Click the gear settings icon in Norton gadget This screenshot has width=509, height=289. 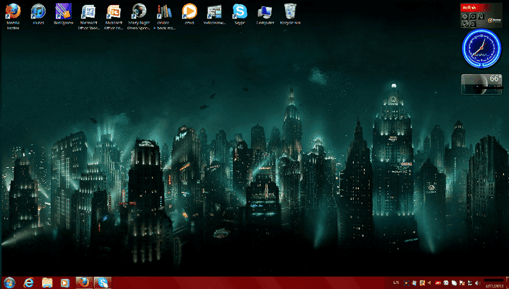tap(473, 17)
